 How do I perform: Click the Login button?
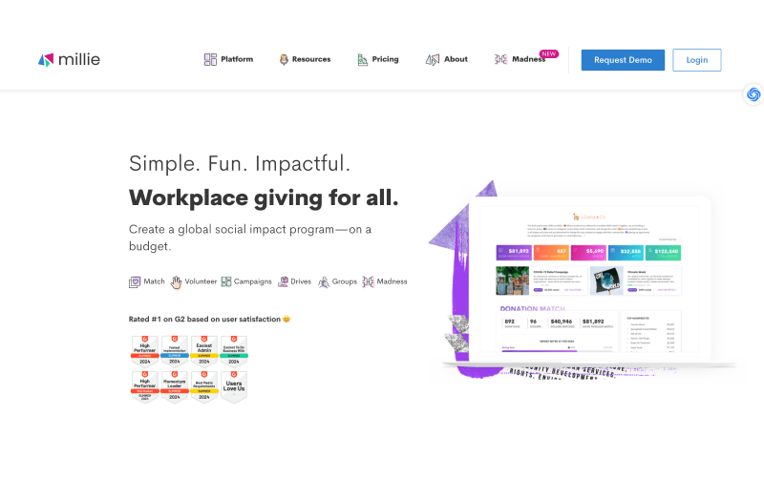(696, 60)
